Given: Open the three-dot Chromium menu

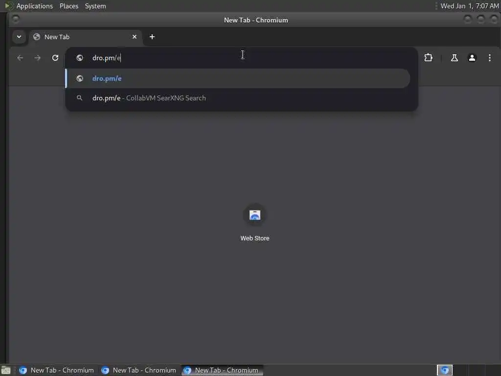Looking at the screenshot, I should pyautogui.click(x=489, y=58).
